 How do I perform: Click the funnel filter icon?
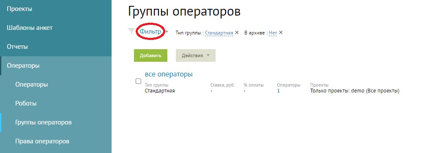(131, 32)
